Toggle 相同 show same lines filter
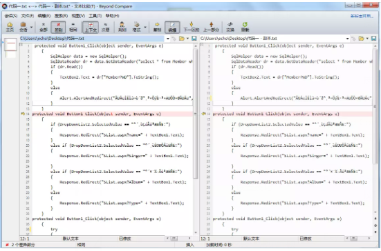Image resolution: width=381 pixels, height=251 pixels. (73, 27)
